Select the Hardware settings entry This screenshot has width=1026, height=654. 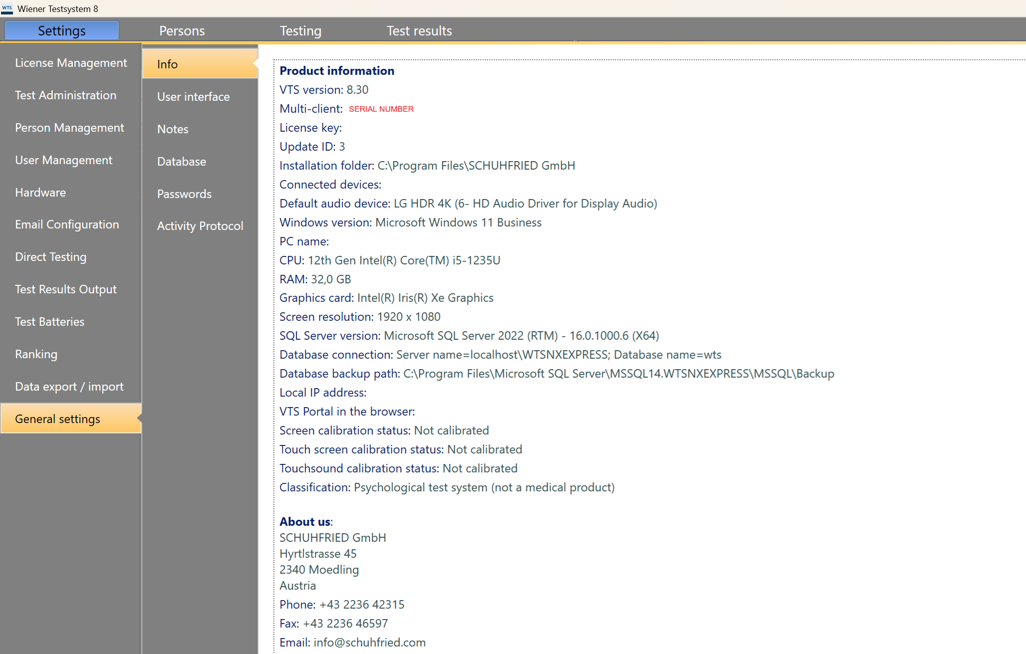[40, 193]
